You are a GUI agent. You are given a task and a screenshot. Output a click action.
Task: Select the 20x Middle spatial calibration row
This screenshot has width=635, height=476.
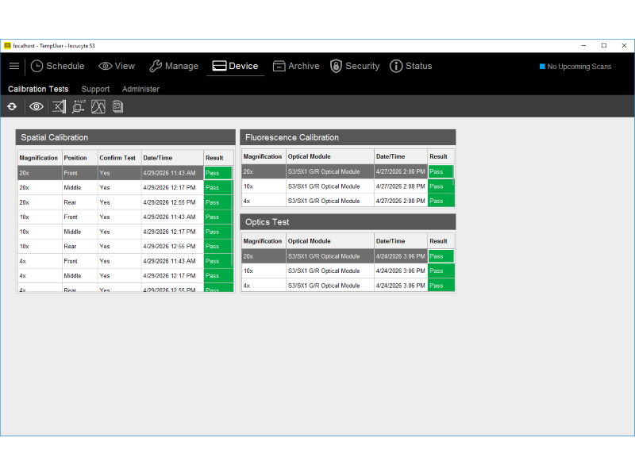tap(125, 187)
